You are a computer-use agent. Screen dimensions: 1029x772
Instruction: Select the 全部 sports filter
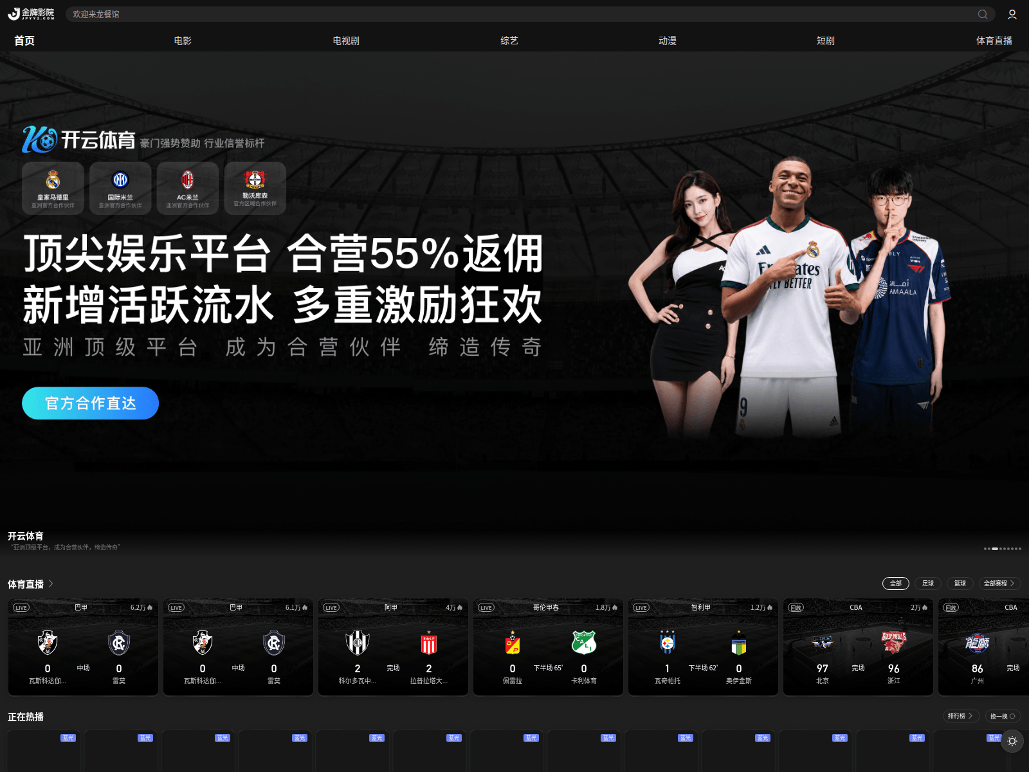click(896, 584)
